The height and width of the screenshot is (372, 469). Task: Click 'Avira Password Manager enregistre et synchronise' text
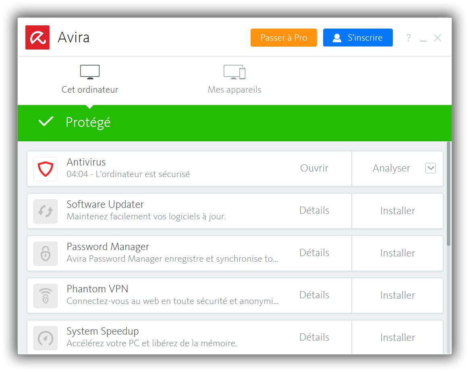172,259
